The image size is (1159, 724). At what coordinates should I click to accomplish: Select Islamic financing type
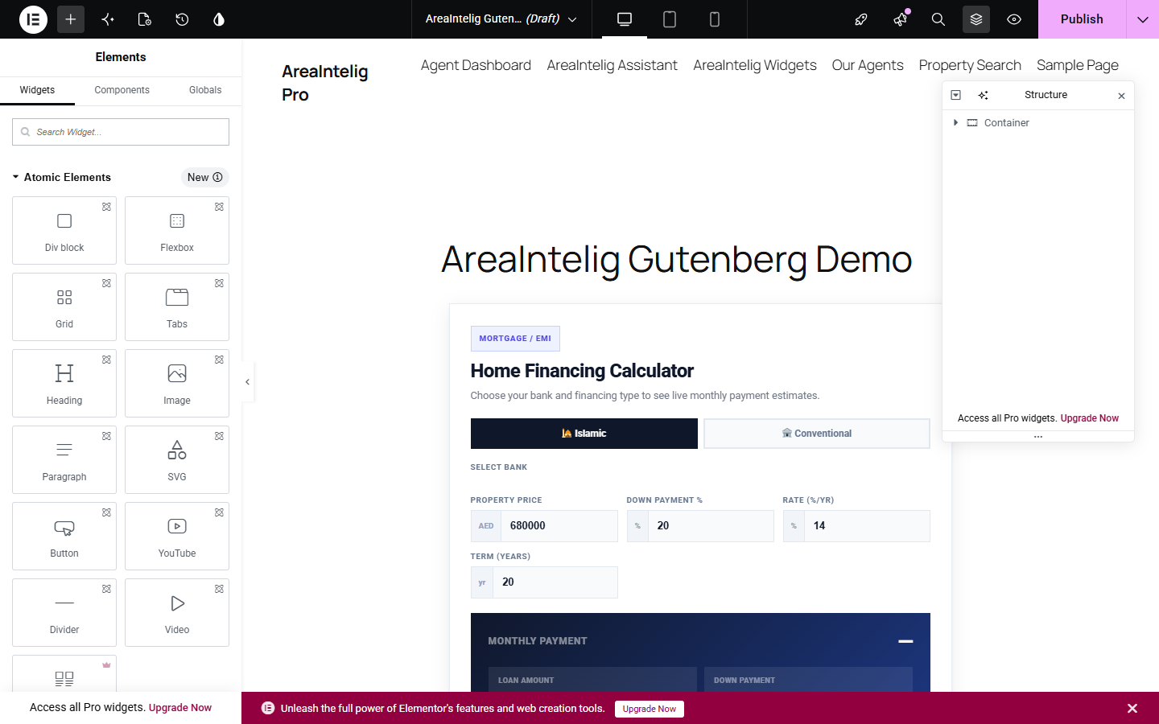[584, 434]
